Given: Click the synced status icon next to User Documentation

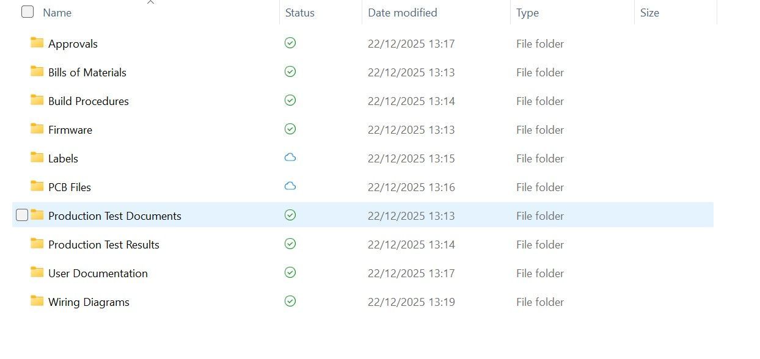Looking at the screenshot, I should point(290,272).
